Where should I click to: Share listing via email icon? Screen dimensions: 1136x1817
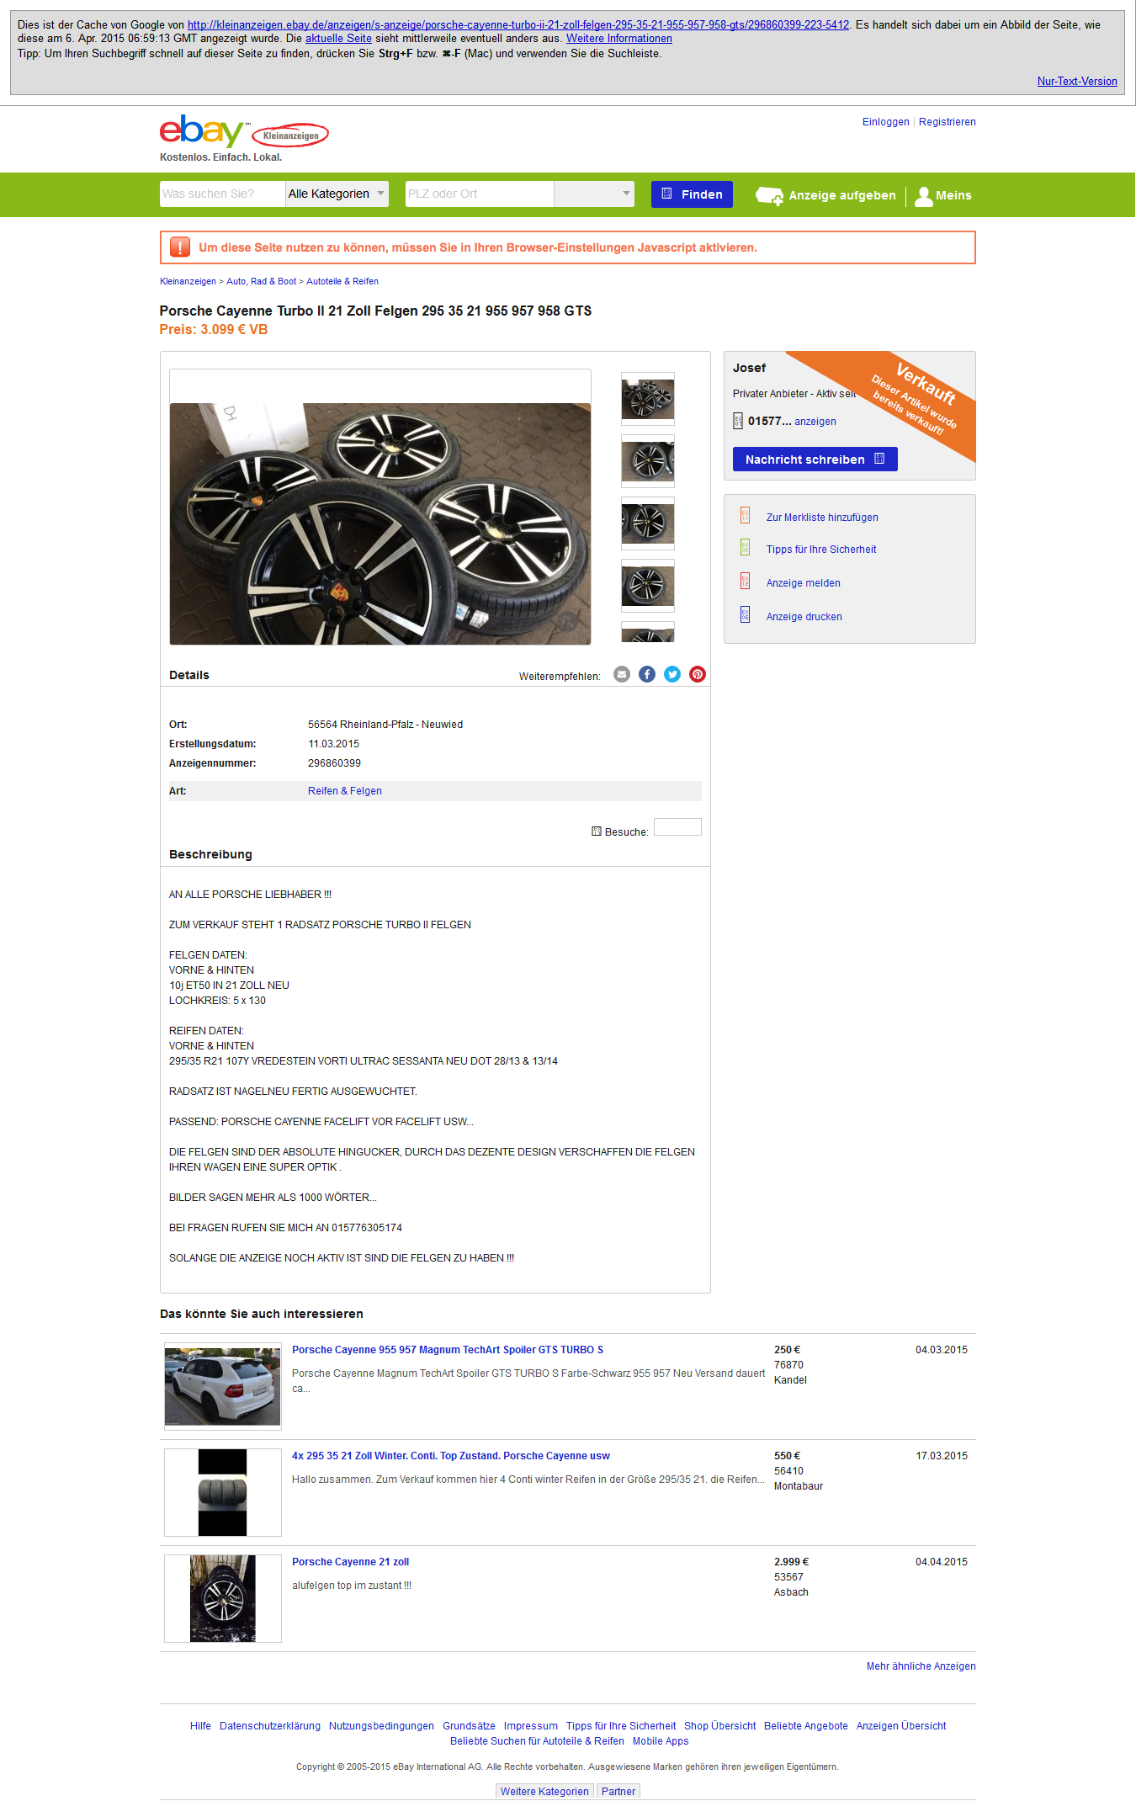622,674
